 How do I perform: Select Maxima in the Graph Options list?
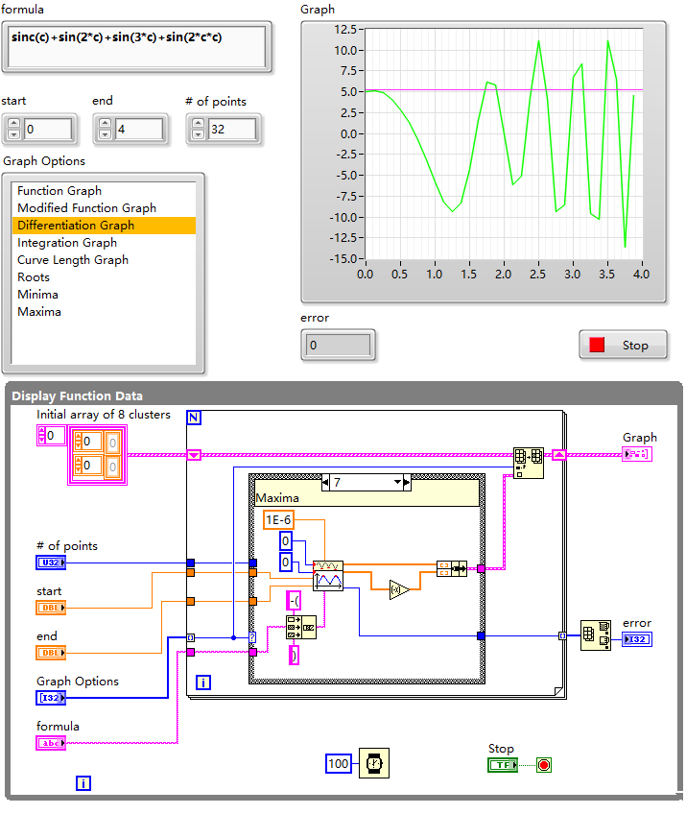38,312
